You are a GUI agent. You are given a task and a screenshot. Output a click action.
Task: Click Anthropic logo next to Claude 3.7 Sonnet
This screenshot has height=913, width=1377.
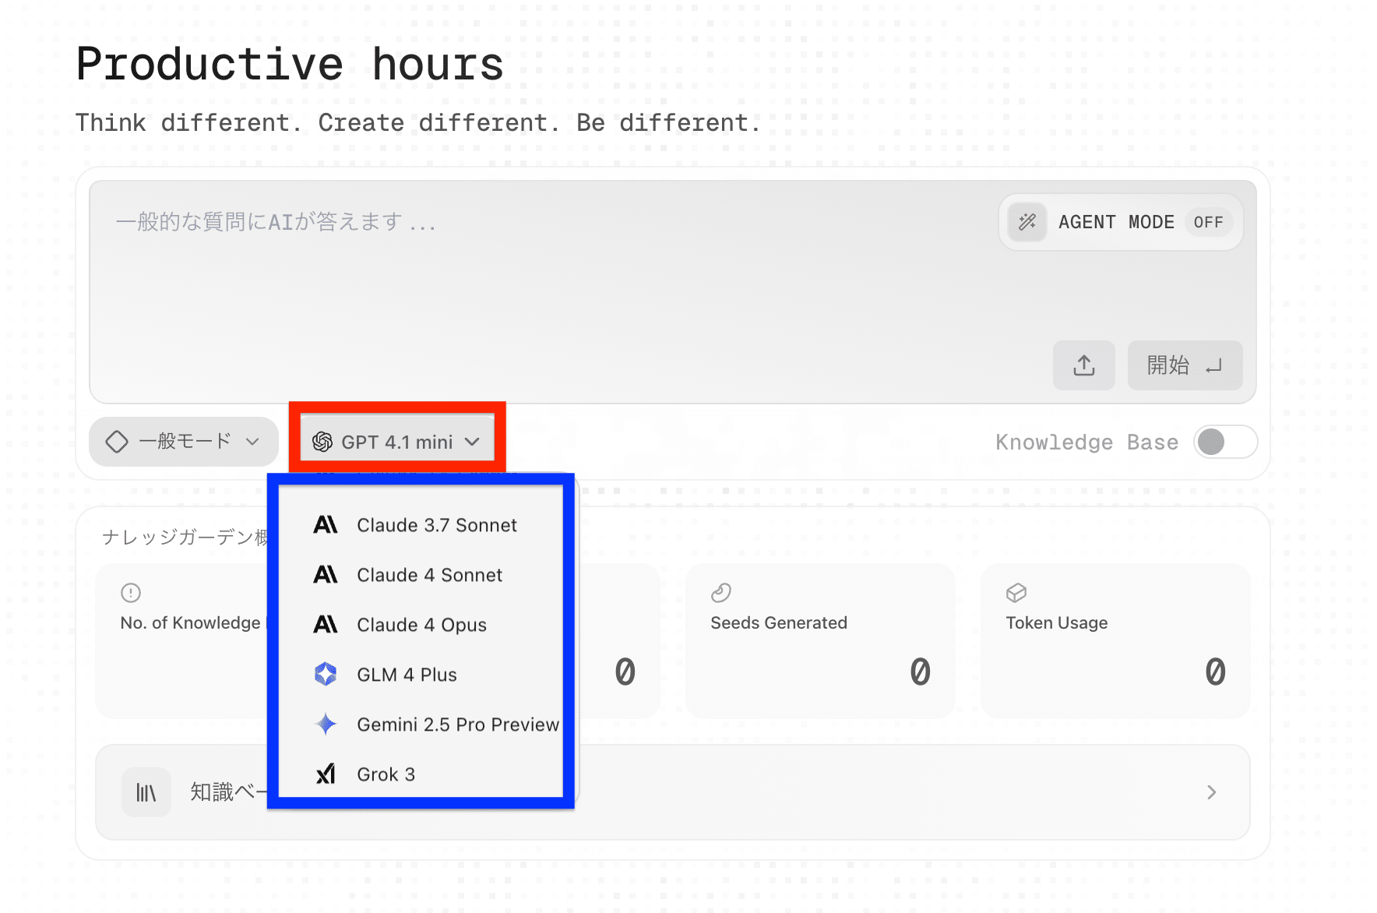(326, 525)
